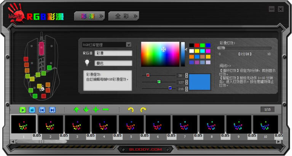292x156 pixels.
Task: Select the white color swatch
Action: [x=191, y=51]
